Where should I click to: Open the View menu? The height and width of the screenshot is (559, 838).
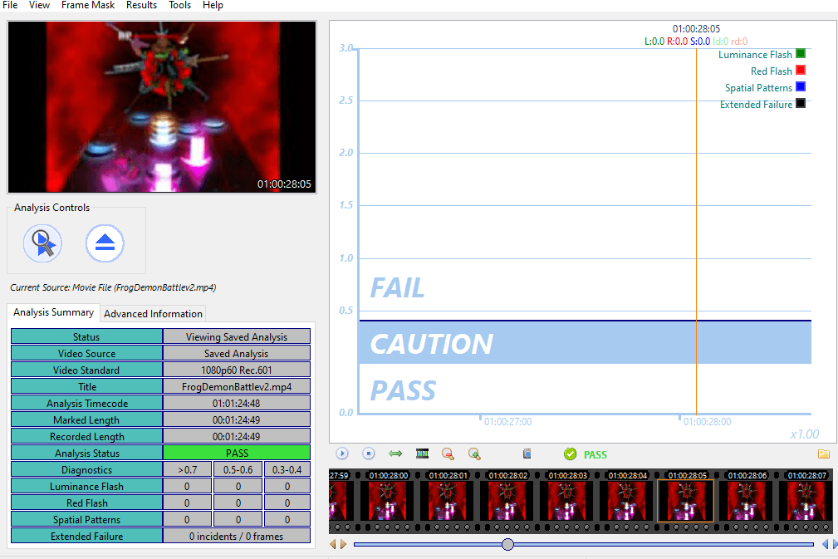click(x=39, y=5)
